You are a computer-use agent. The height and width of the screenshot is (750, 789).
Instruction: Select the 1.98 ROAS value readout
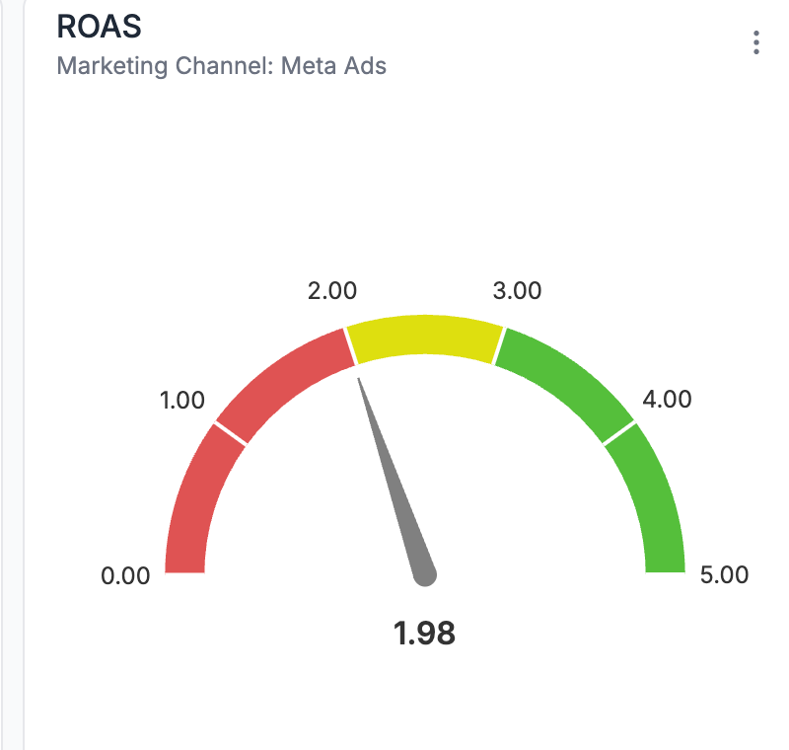pyautogui.click(x=425, y=633)
